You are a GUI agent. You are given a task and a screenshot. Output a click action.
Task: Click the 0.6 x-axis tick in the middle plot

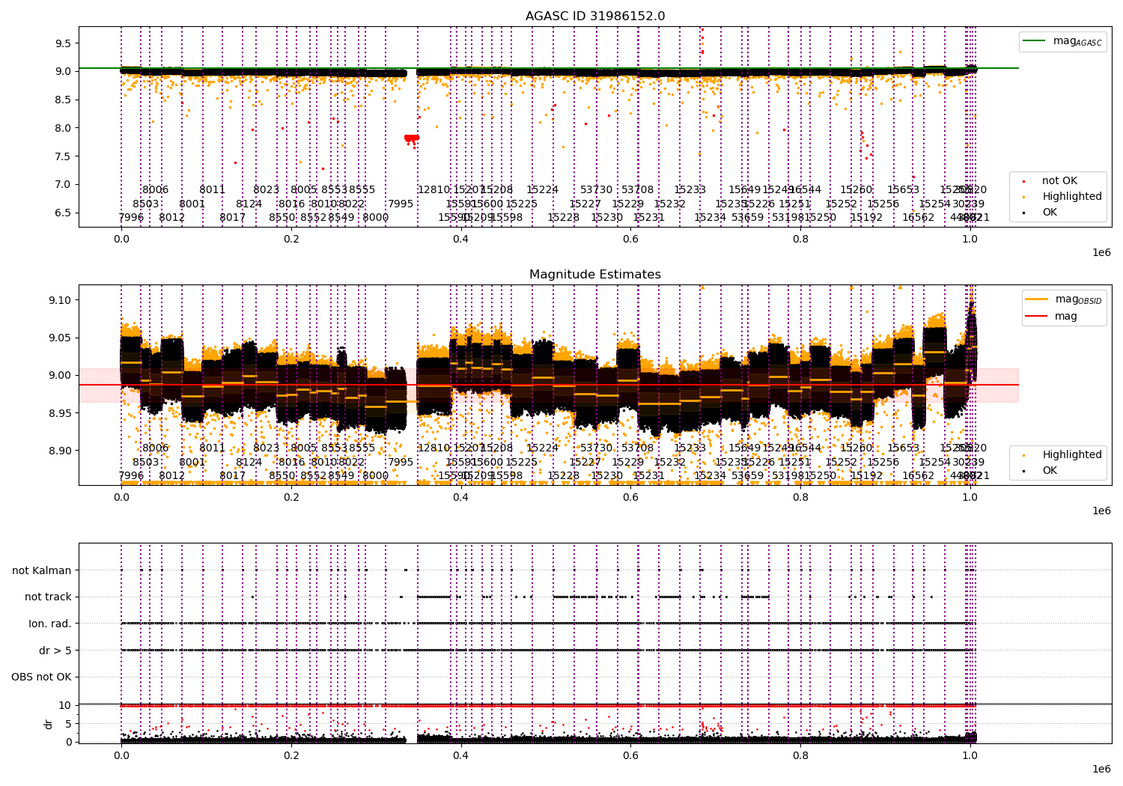[630, 497]
